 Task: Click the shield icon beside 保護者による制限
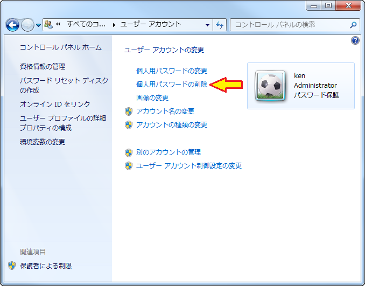point(12,266)
